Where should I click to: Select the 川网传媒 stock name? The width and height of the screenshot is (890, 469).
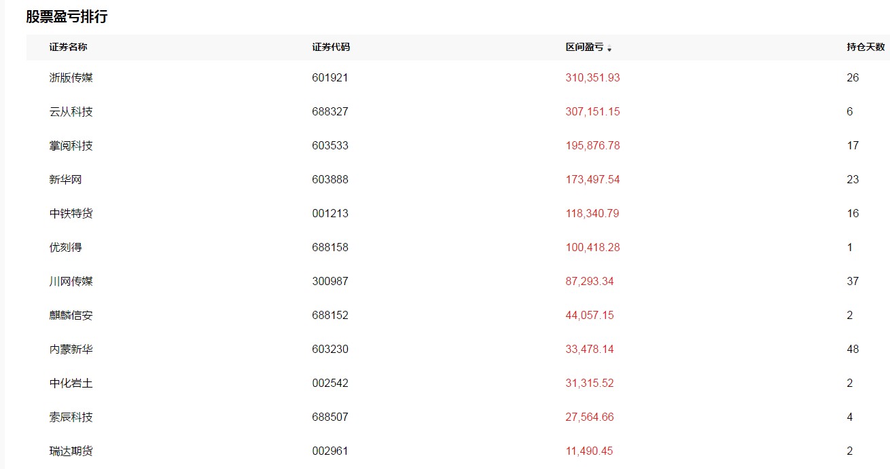pyautogui.click(x=71, y=281)
